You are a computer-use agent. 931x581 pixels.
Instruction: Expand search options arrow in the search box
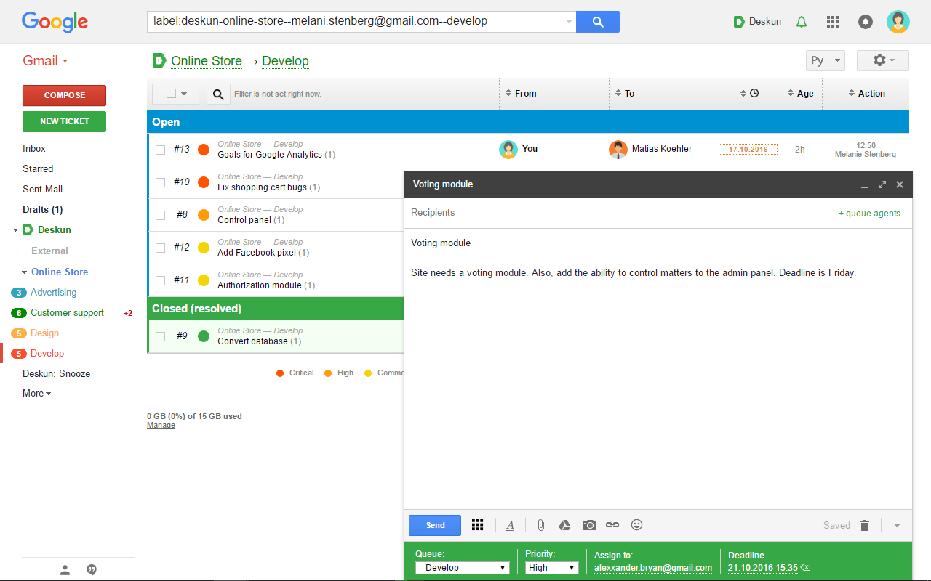pyautogui.click(x=569, y=22)
